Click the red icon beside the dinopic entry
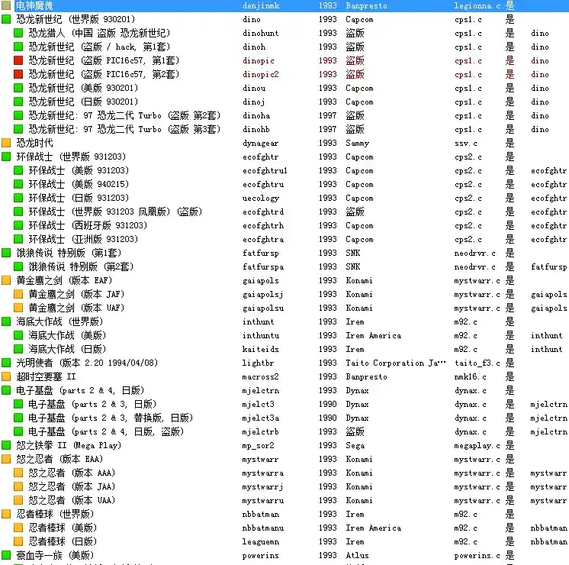 (19, 60)
